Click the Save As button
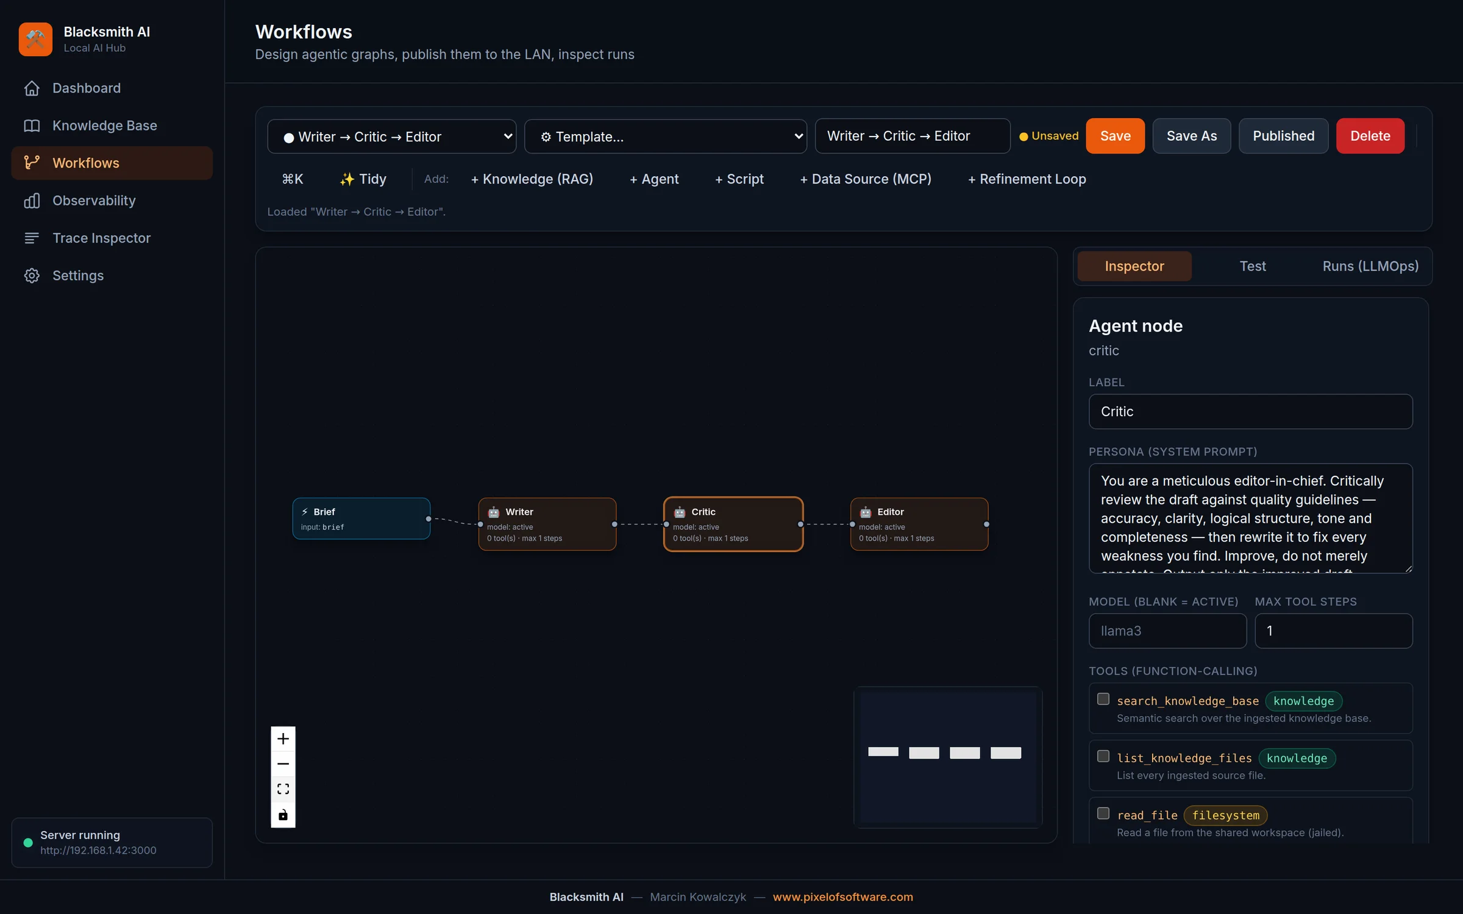1463x914 pixels. pos(1192,136)
